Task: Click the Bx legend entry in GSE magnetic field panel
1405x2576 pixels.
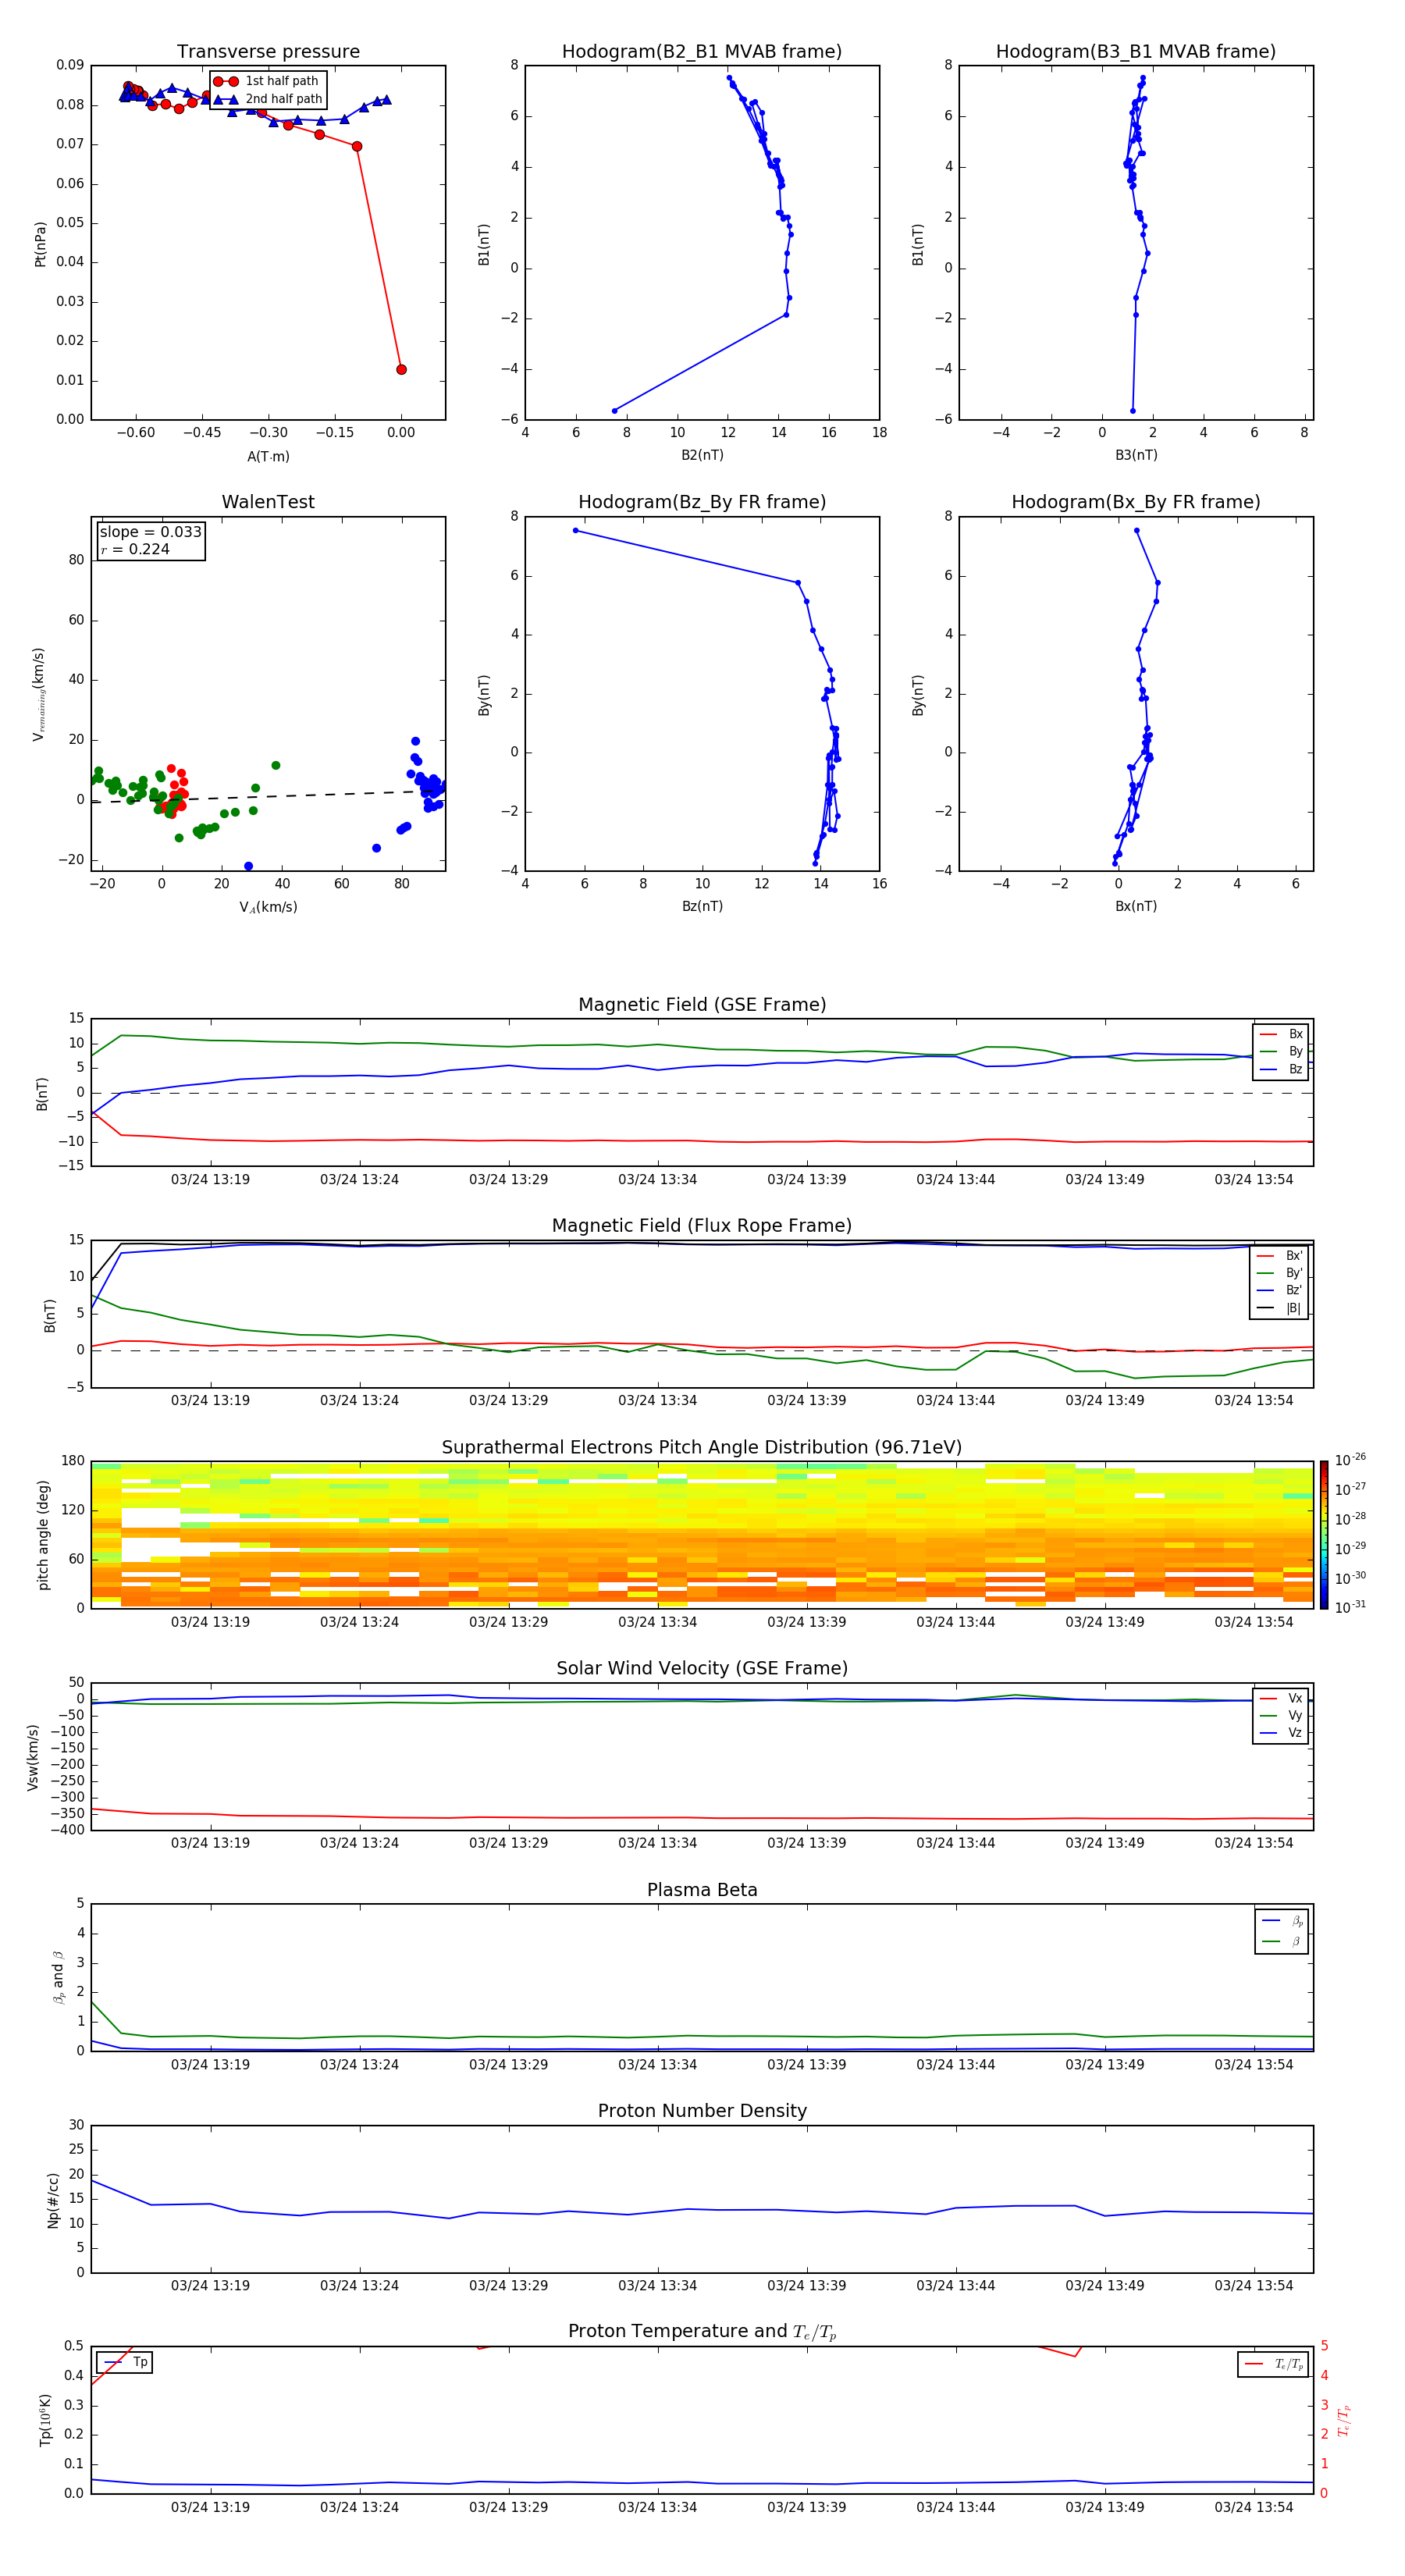Action: [1281, 1034]
